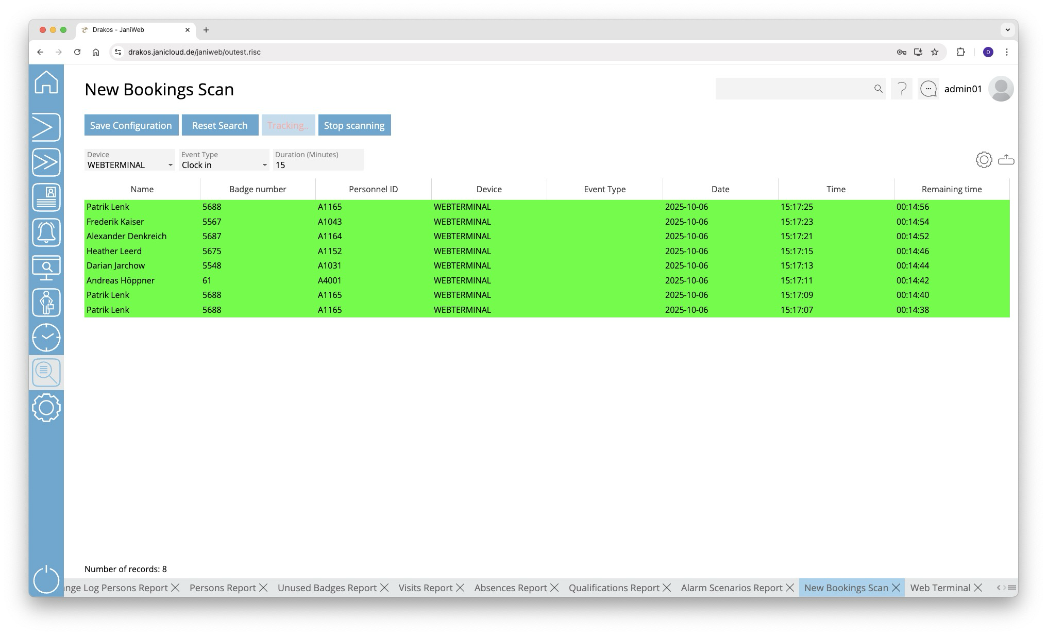Click the clock time sidebar icon

click(46, 338)
